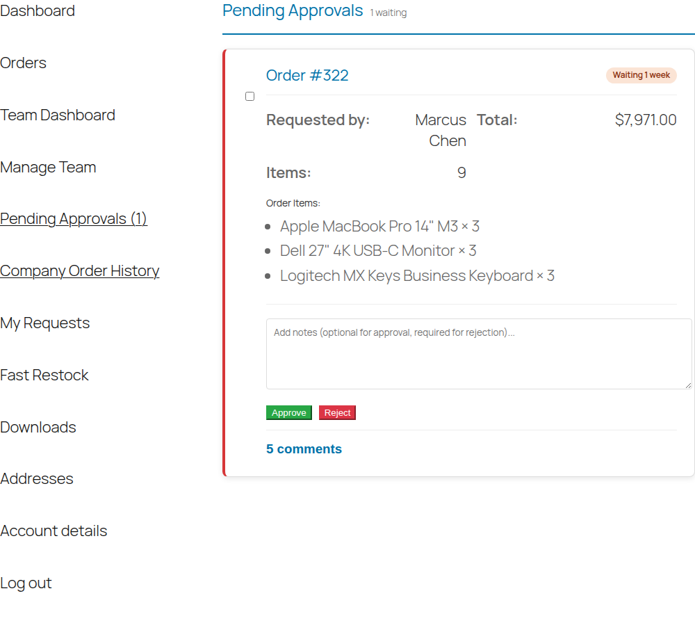The image size is (695, 639).
Task: Click the Dell 27" 4K USB-C Monitor item
Action: 378,251
